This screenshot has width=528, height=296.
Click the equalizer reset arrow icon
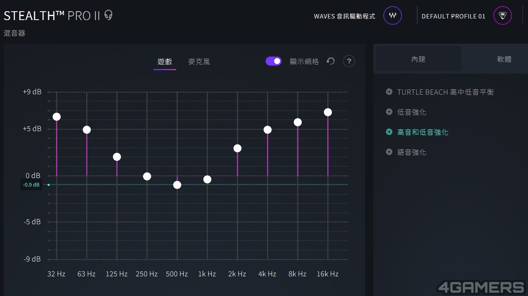click(331, 61)
